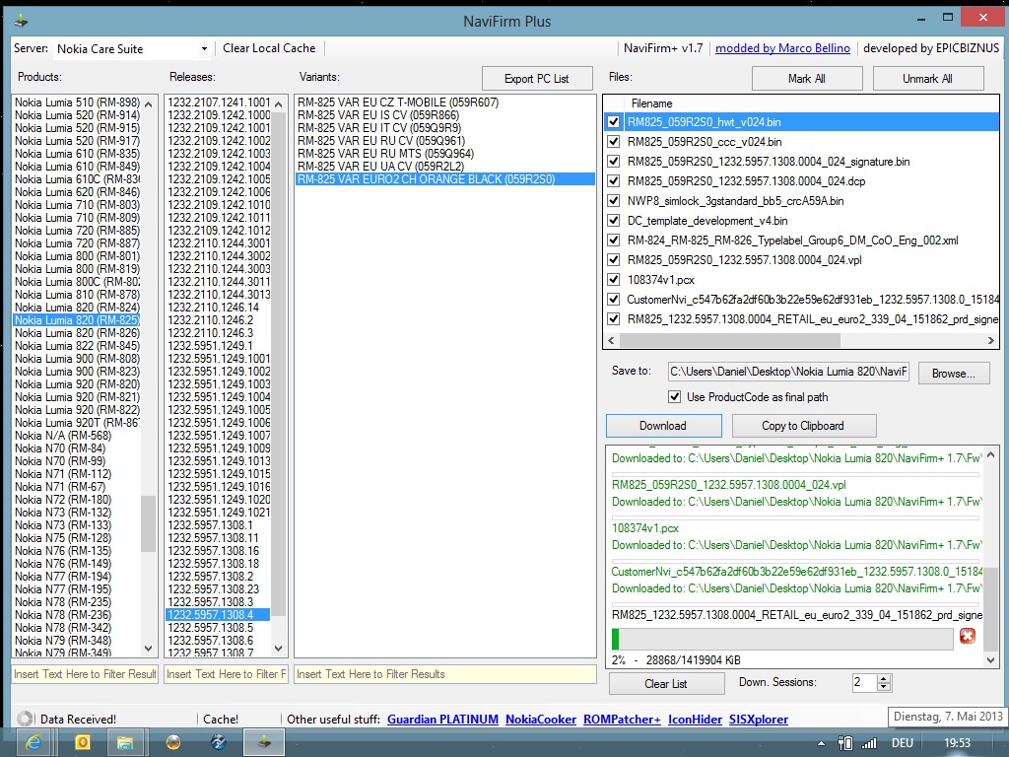Start the download with the Download button

pos(663,426)
